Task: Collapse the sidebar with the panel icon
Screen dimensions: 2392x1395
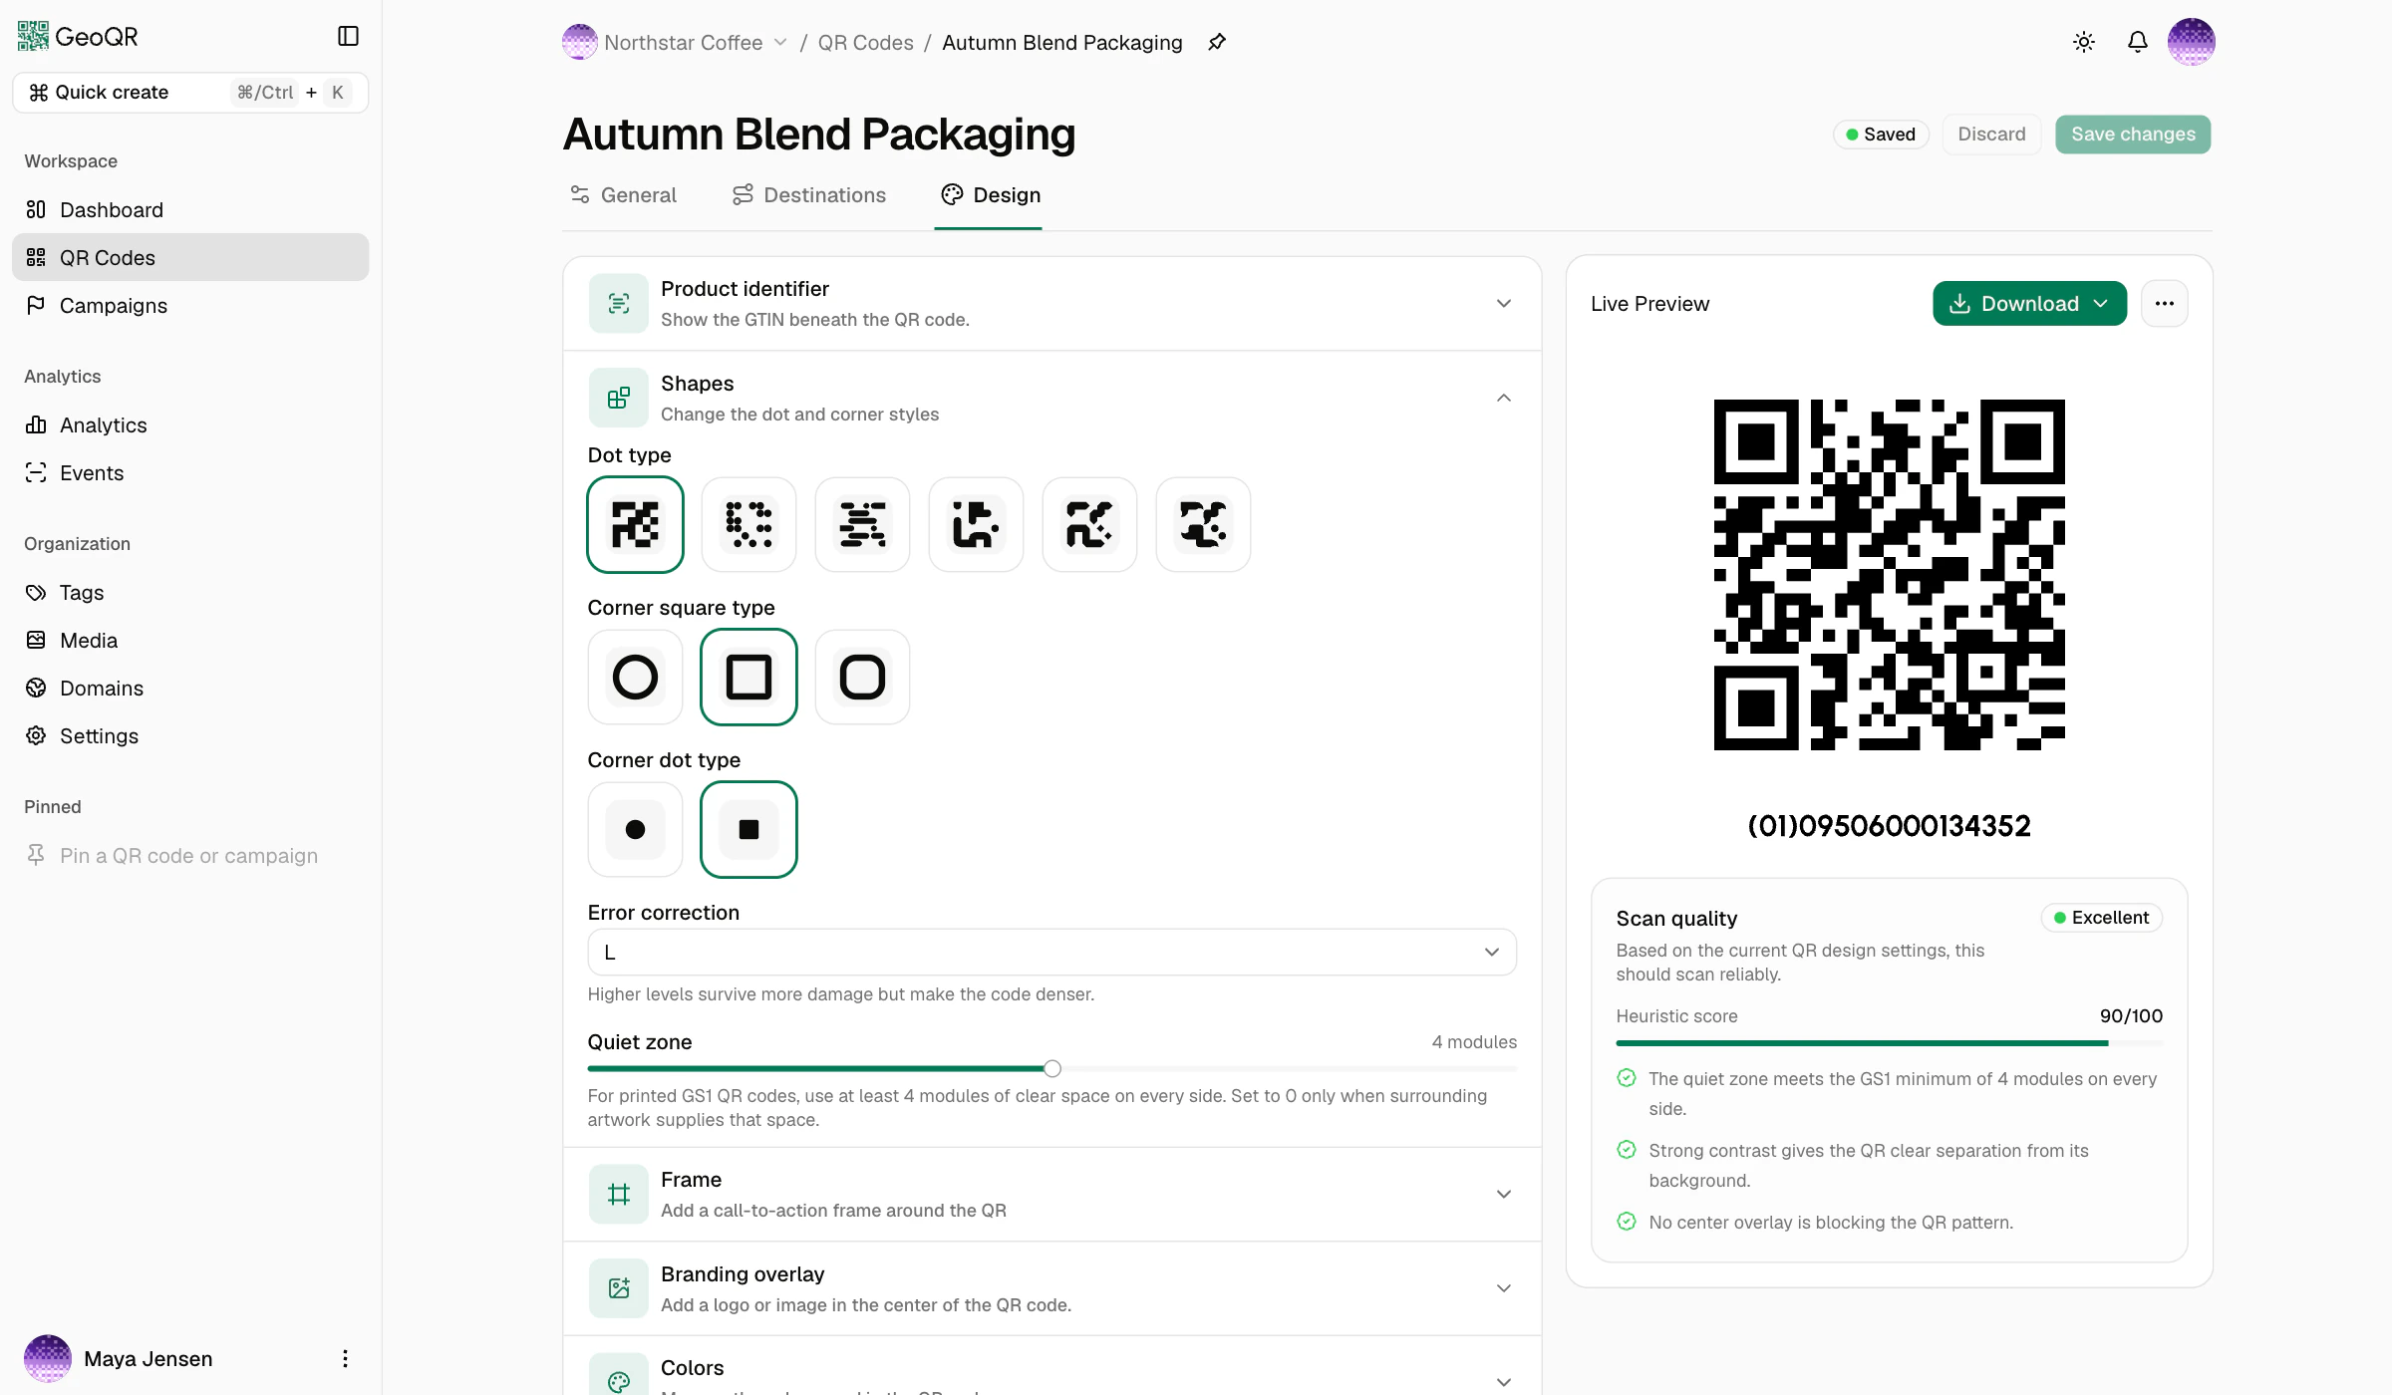Action: pyautogui.click(x=348, y=36)
